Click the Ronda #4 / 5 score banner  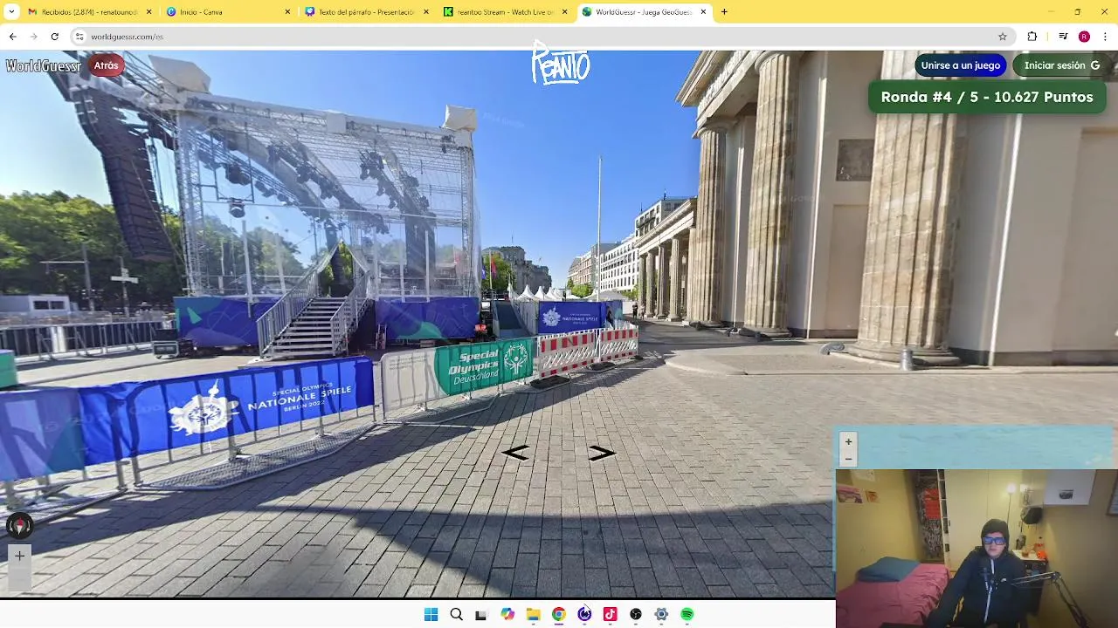987,97
